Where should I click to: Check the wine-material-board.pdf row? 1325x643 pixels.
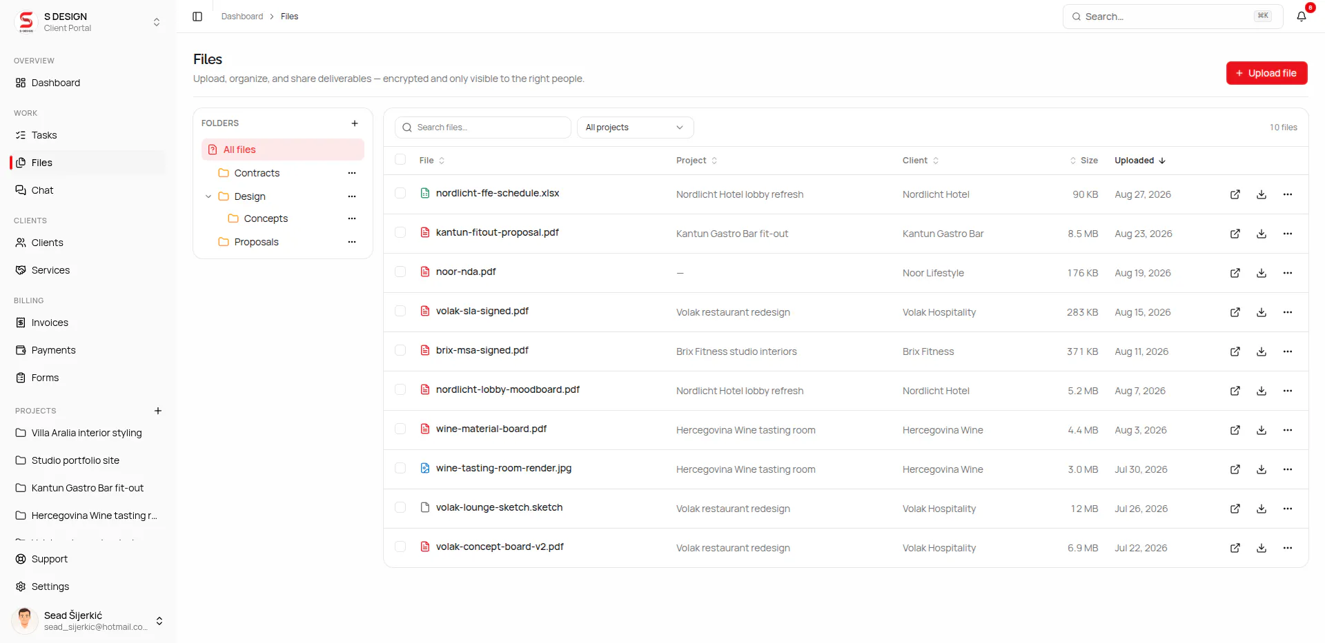(x=400, y=429)
